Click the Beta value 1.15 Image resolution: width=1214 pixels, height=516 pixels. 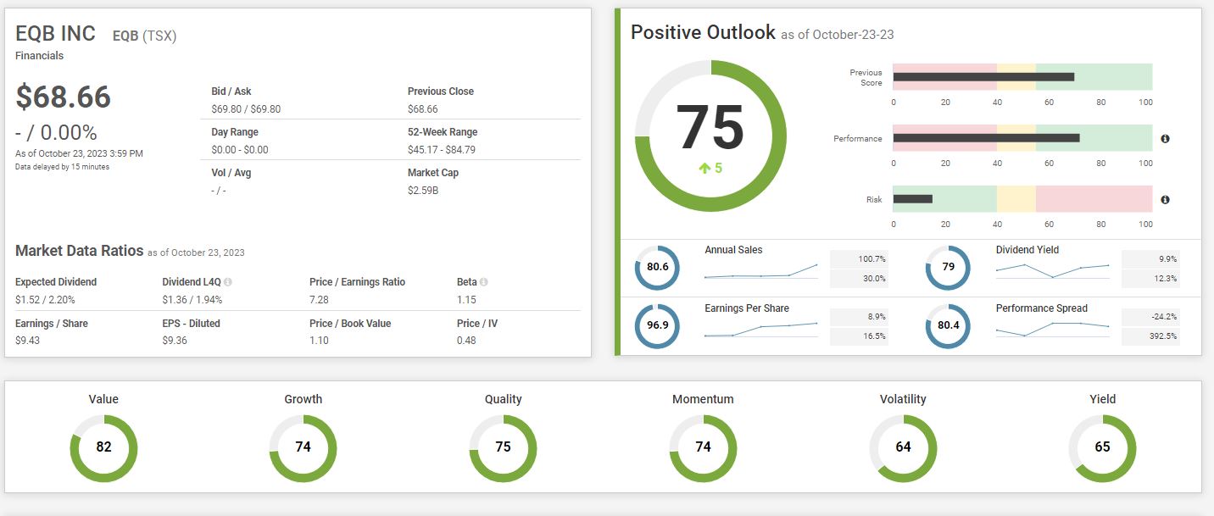click(466, 300)
